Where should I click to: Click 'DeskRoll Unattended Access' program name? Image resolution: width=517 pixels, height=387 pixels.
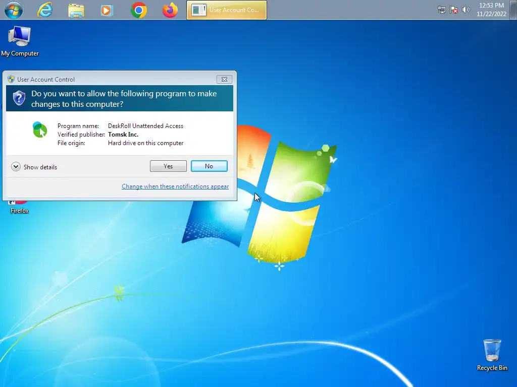pyautogui.click(x=145, y=125)
